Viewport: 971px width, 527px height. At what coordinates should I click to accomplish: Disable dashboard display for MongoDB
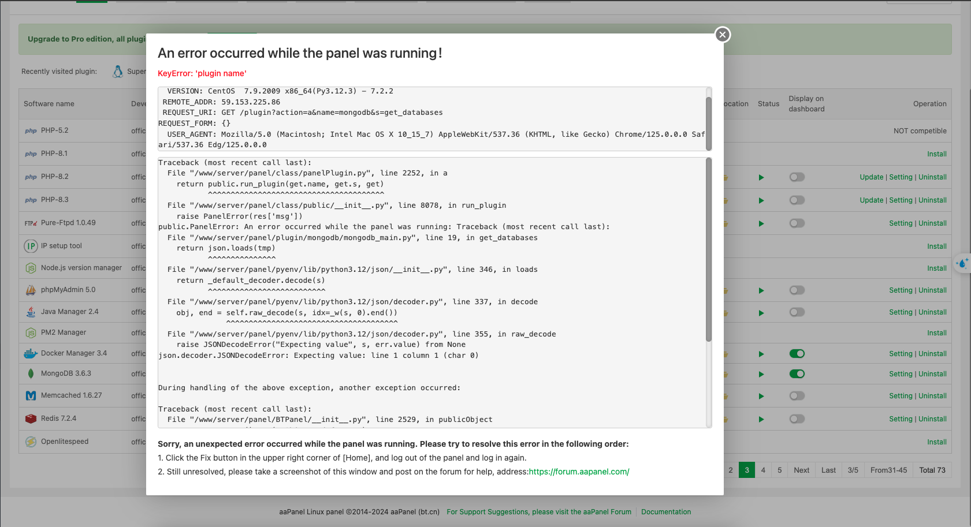click(797, 374)
